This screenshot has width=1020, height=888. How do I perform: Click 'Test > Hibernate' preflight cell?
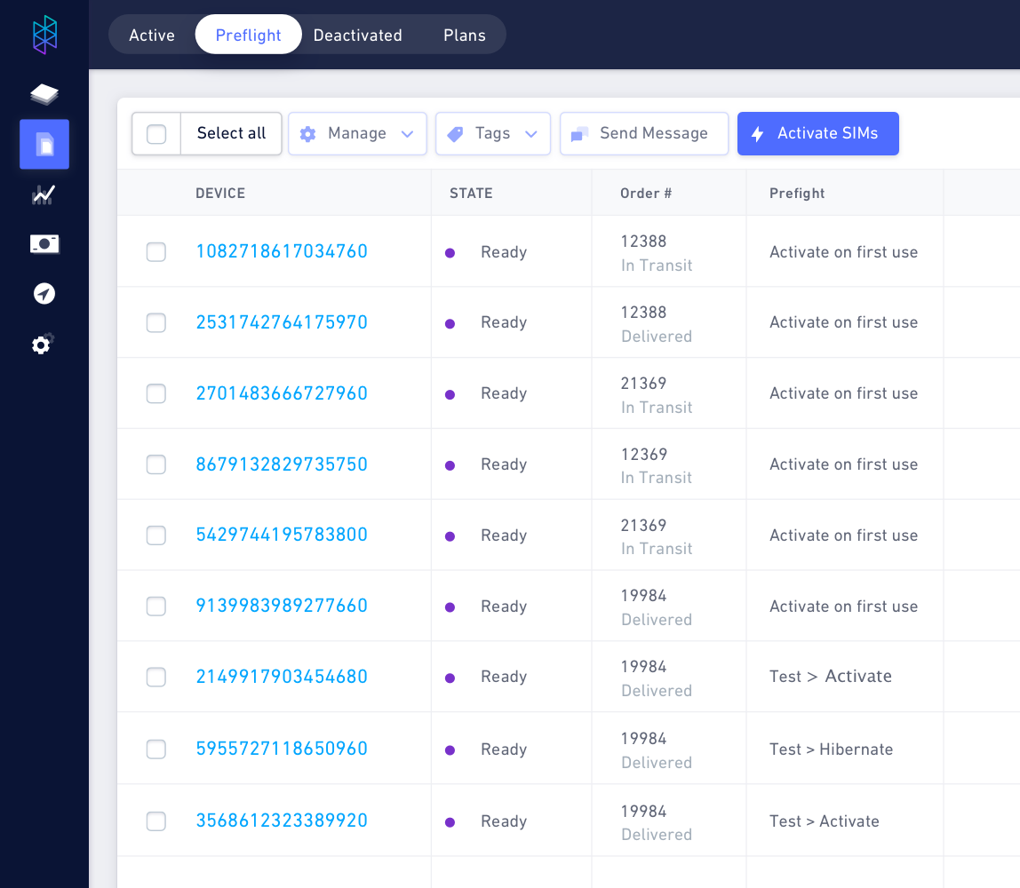(831, 749)
